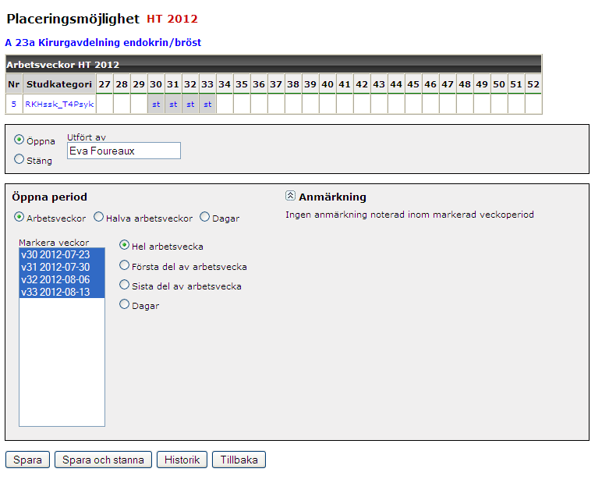Click Spara och stanna button
The image size is (609, 490).
point(103,460)
